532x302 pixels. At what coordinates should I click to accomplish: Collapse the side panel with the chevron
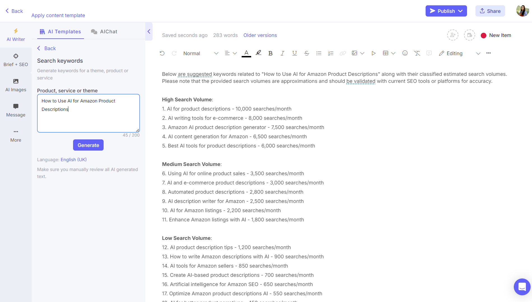(149, 31)
